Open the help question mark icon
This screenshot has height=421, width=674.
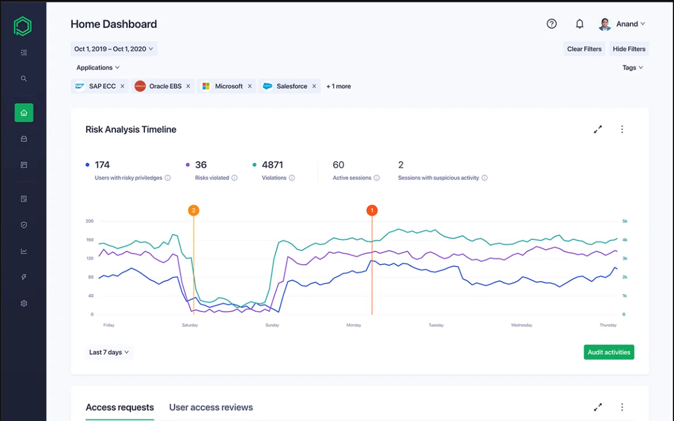(552, 24)
